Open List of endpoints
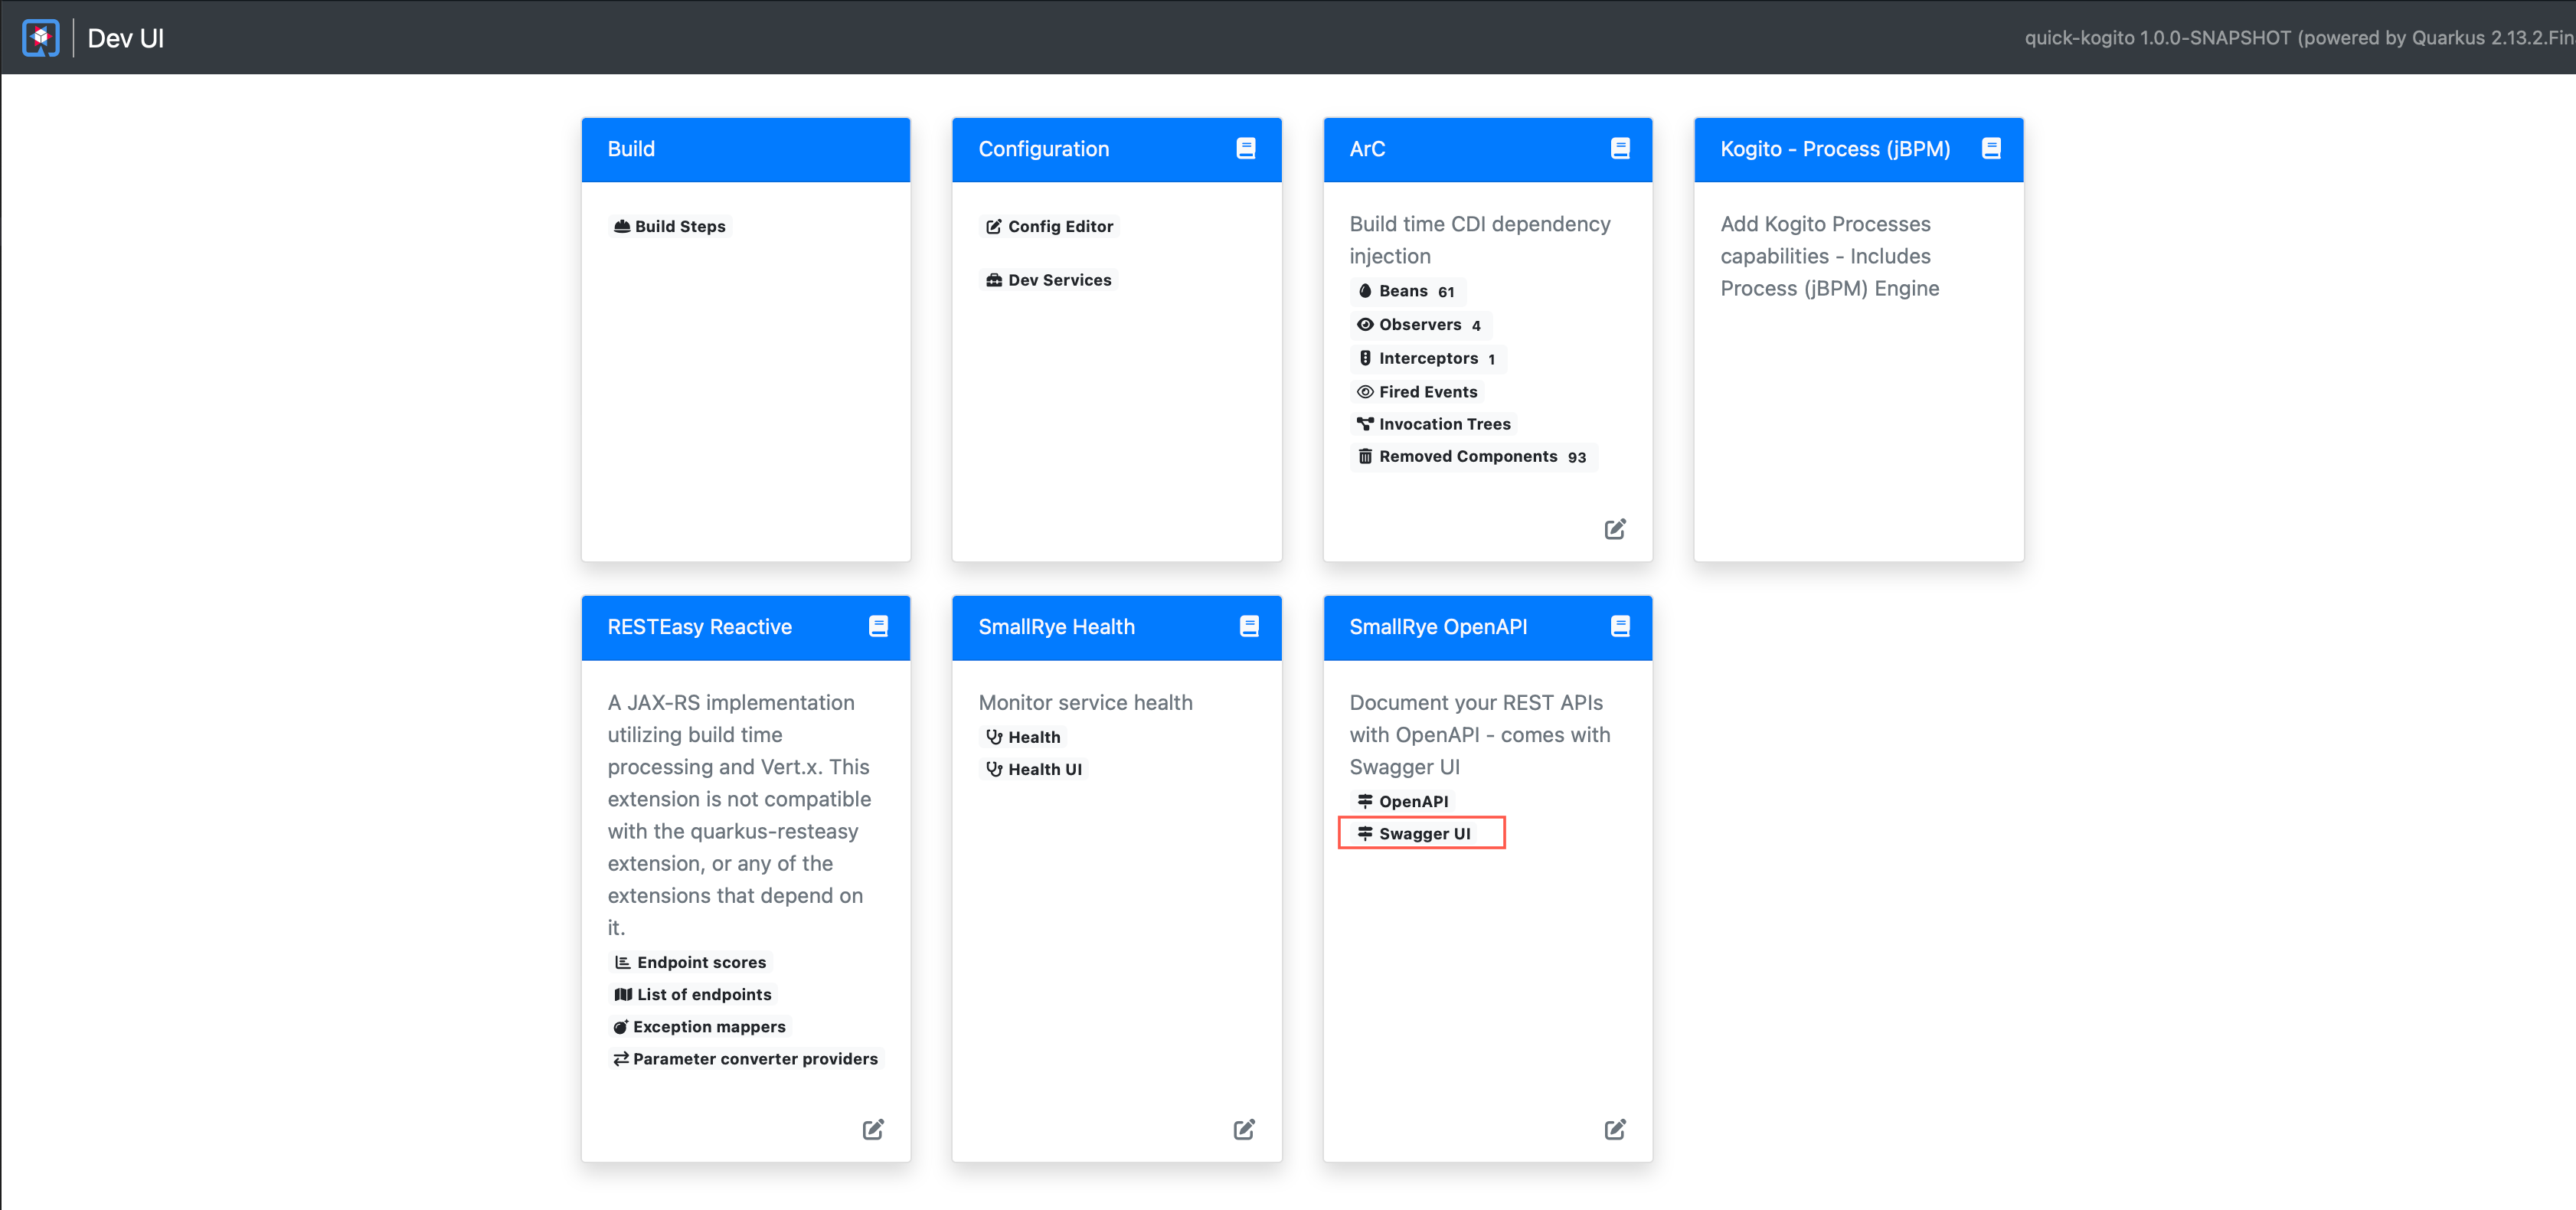Screen dimensions: 2576x1210 tap(693, 994)
